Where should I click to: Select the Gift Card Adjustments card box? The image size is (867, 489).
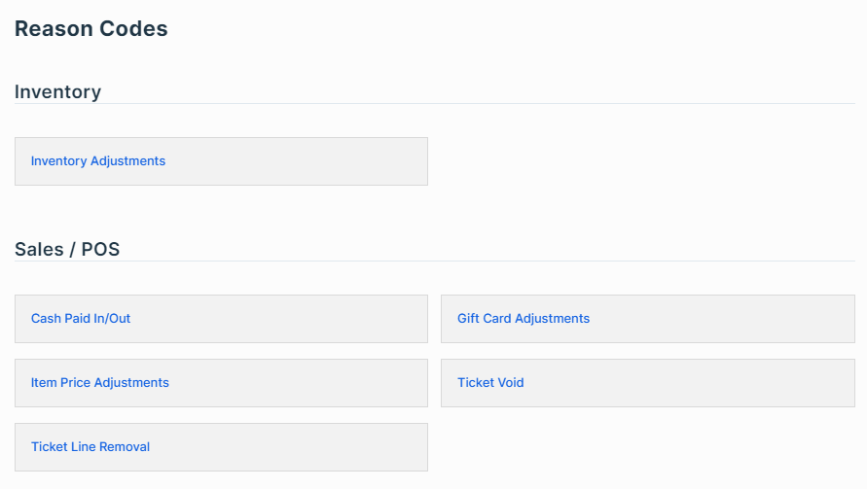click(x=647, y=319)
